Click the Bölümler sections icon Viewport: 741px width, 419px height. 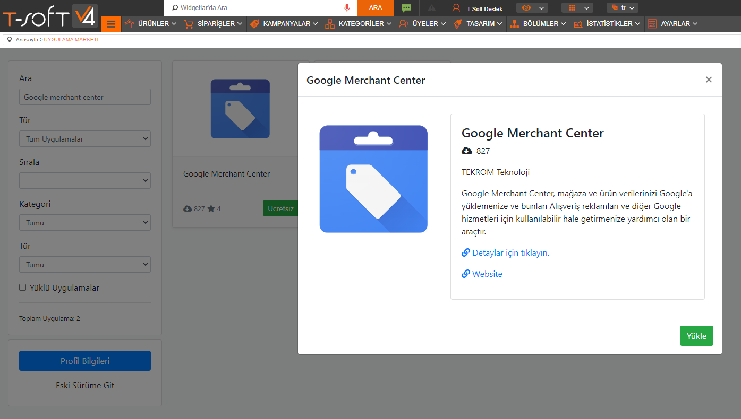point(514,24)
